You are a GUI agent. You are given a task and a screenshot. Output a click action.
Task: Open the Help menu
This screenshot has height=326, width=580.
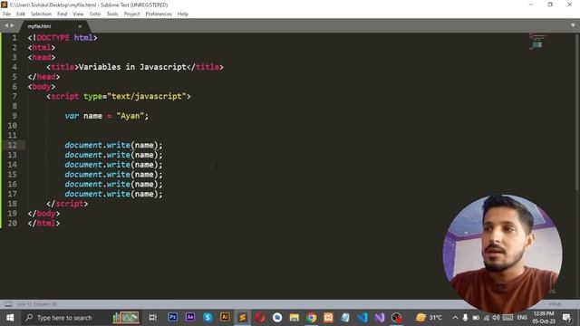point(183,14)
